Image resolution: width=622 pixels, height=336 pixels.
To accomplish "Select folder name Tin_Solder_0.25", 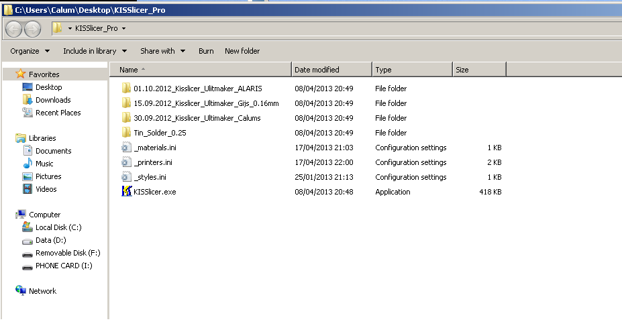I will point(160,133).
